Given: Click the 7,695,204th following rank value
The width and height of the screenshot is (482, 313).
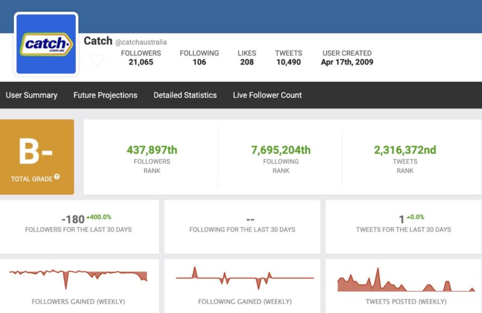Looking at the screenshot, I should click(281, 150).
